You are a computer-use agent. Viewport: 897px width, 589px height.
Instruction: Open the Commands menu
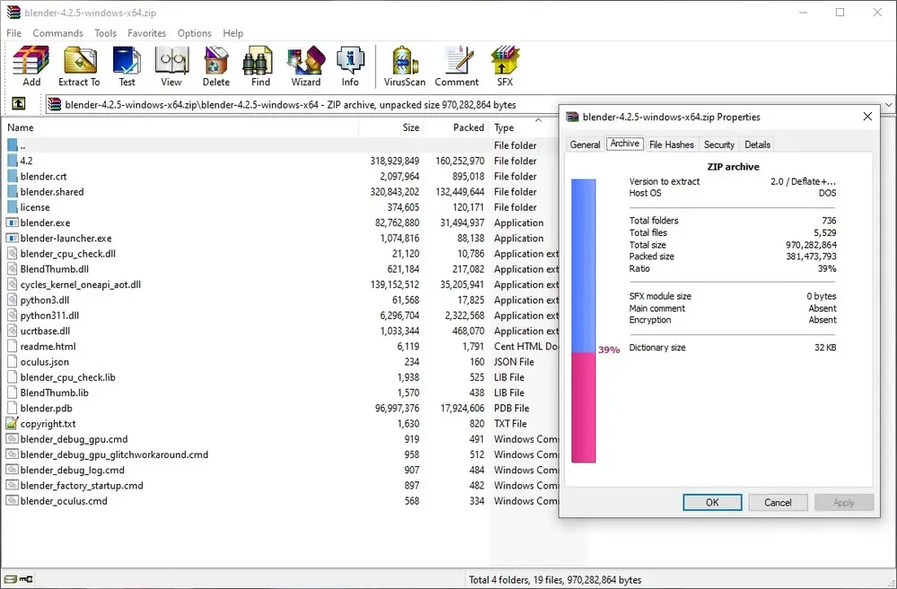[x=57, y=33]
